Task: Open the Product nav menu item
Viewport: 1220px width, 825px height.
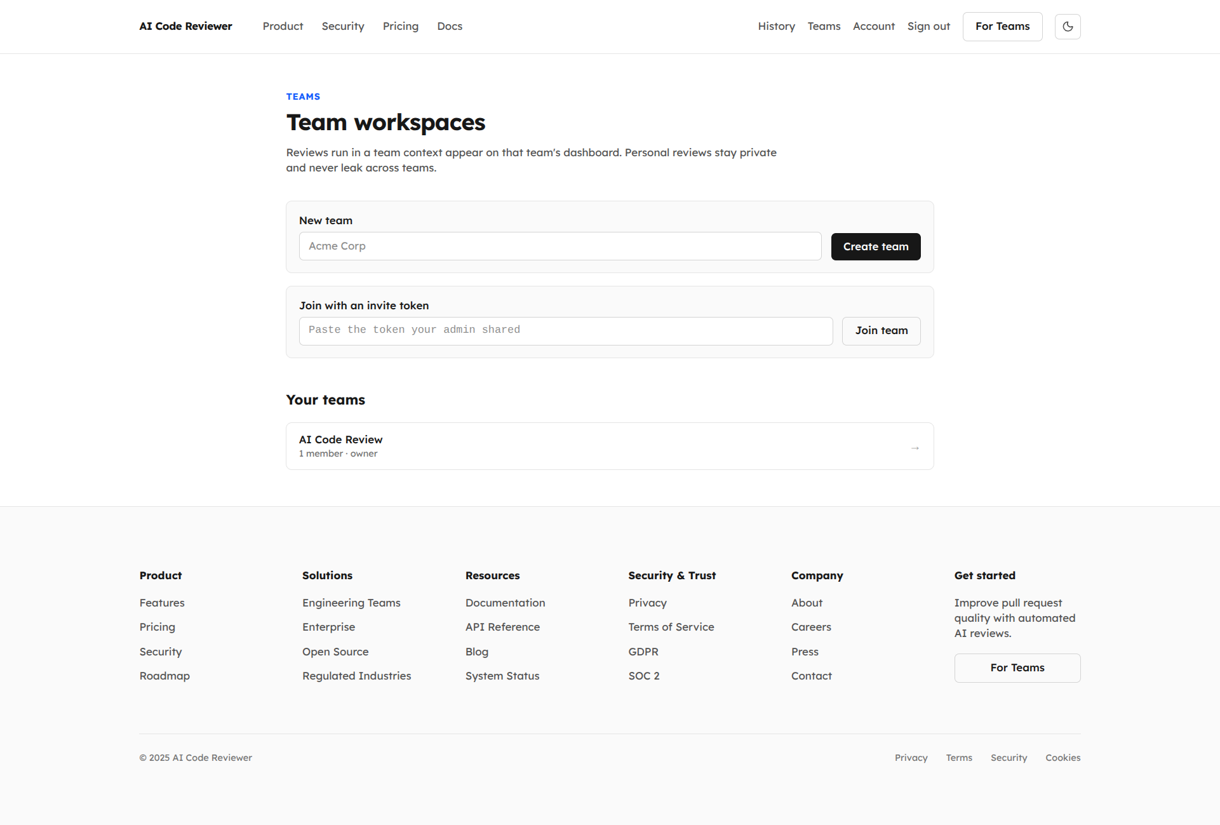Action: [x=283, y=26]
